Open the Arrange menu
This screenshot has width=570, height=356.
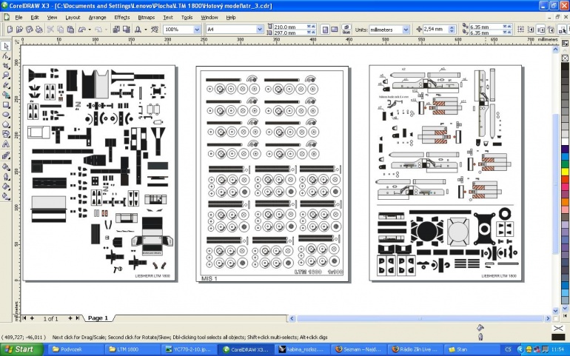98,17
